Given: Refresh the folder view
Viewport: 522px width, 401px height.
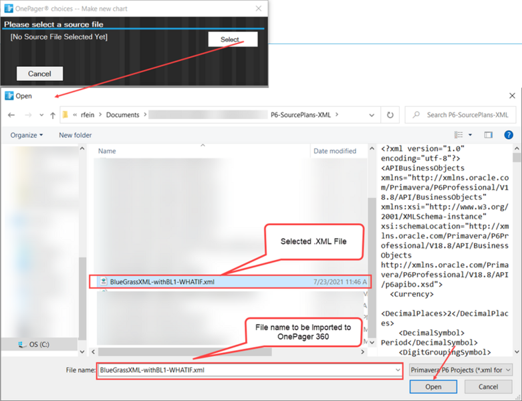Looking at the screenshot, I should pyautogui.click(x=390, y=115).
